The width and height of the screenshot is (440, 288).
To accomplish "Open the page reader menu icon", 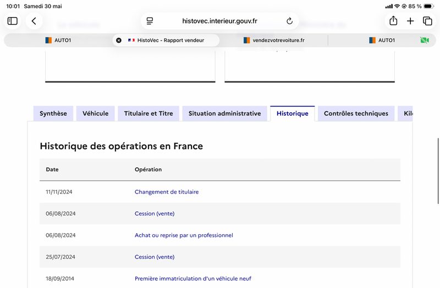I will point(150,21).
